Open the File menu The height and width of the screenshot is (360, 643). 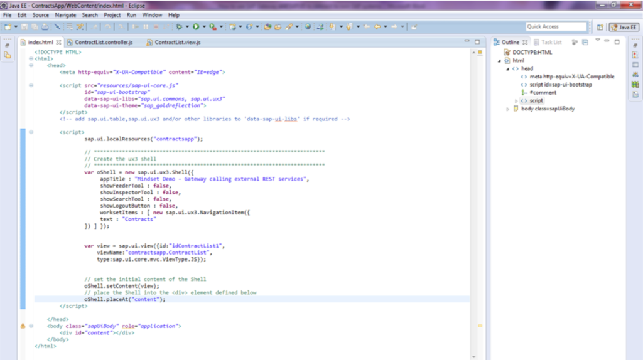(8, 15)
